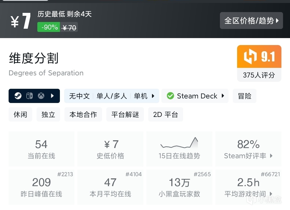Open 全区价格/趋势 regional price trends
Image resolution: width=290 pixels, height=210 pixels.
pyautogui.click(x=251, y=21)
